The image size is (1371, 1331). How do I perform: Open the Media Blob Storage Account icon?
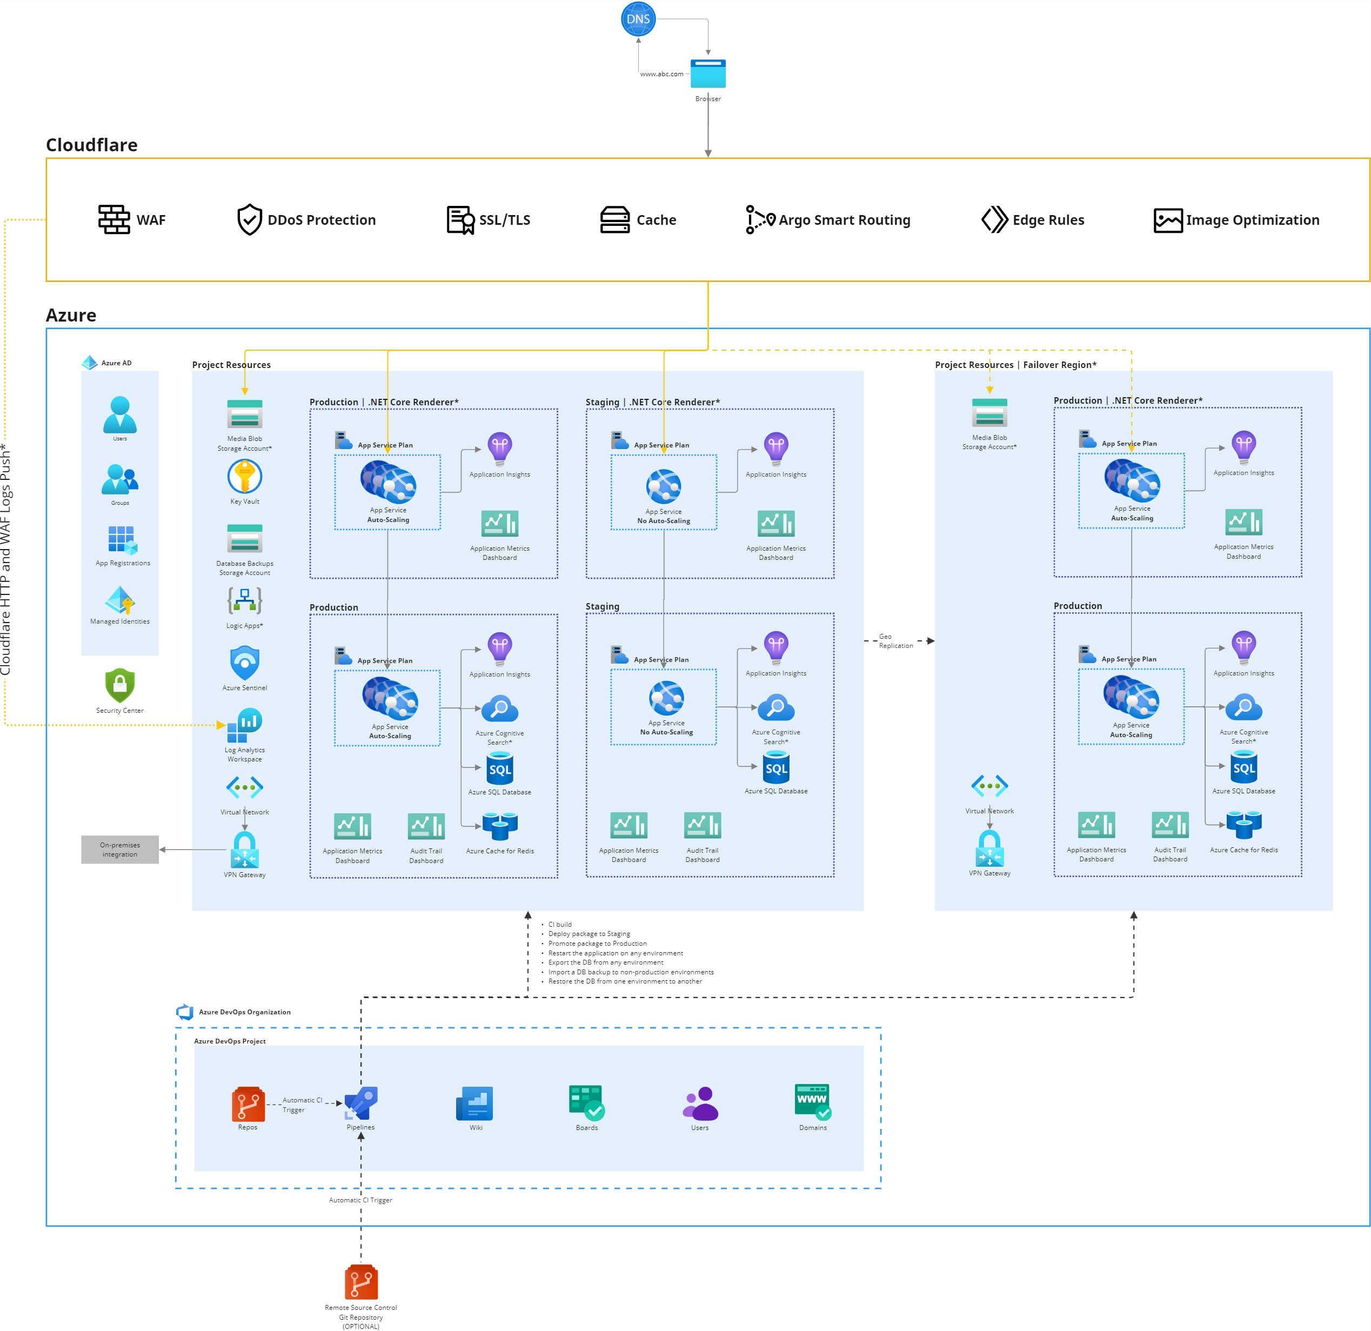point(244,413)
